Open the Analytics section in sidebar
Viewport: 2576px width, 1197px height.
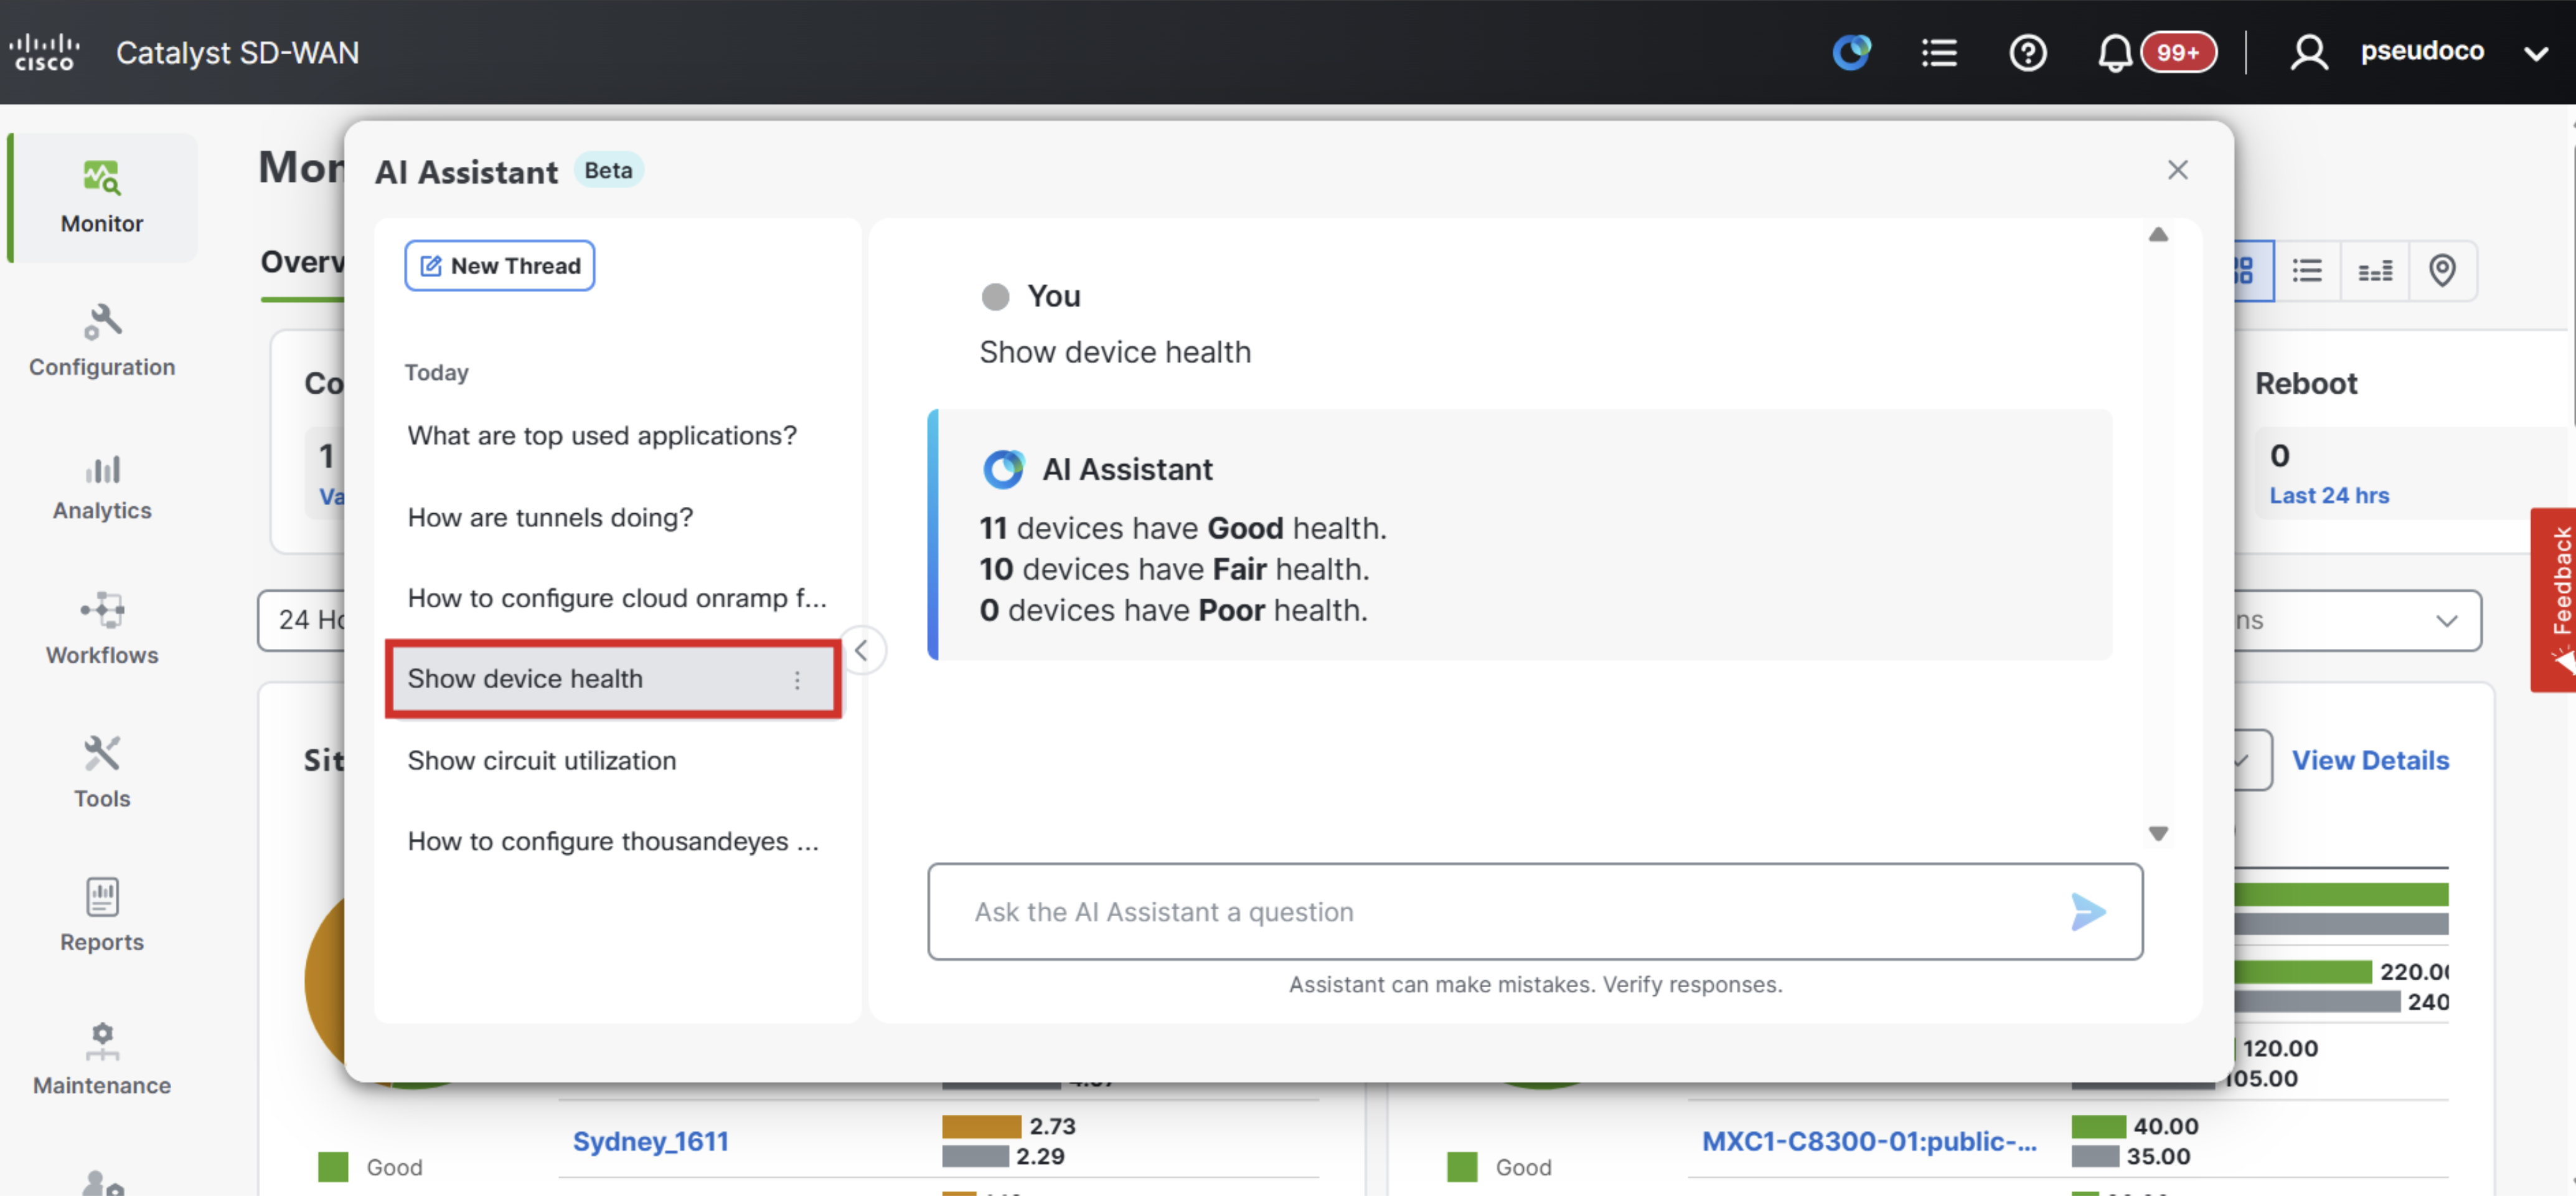[x=102, y=486]
